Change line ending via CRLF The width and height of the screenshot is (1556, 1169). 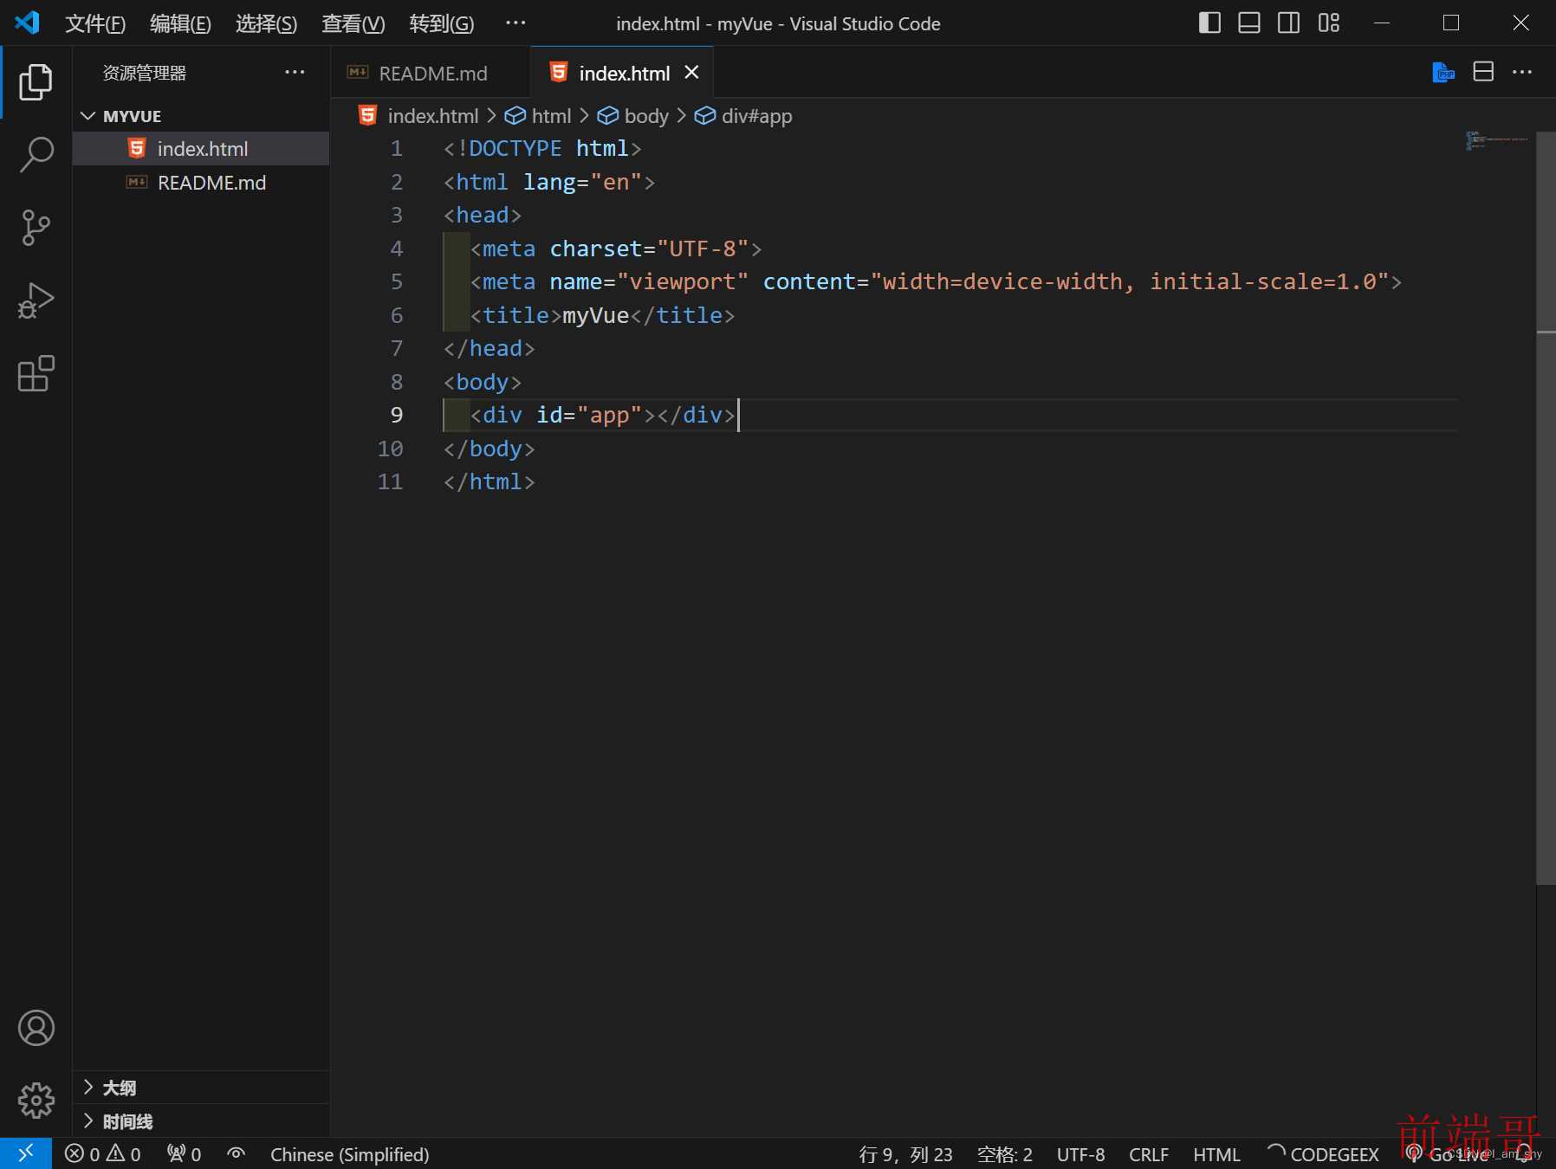tap(1149, 1154)
